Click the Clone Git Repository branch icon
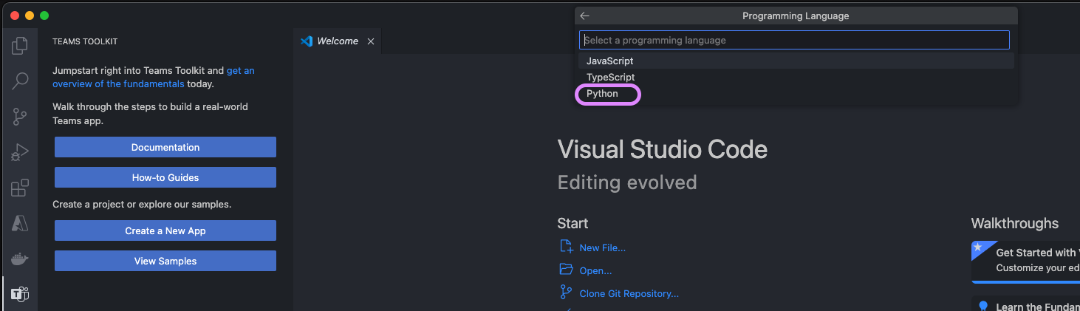 click(567, 292)
